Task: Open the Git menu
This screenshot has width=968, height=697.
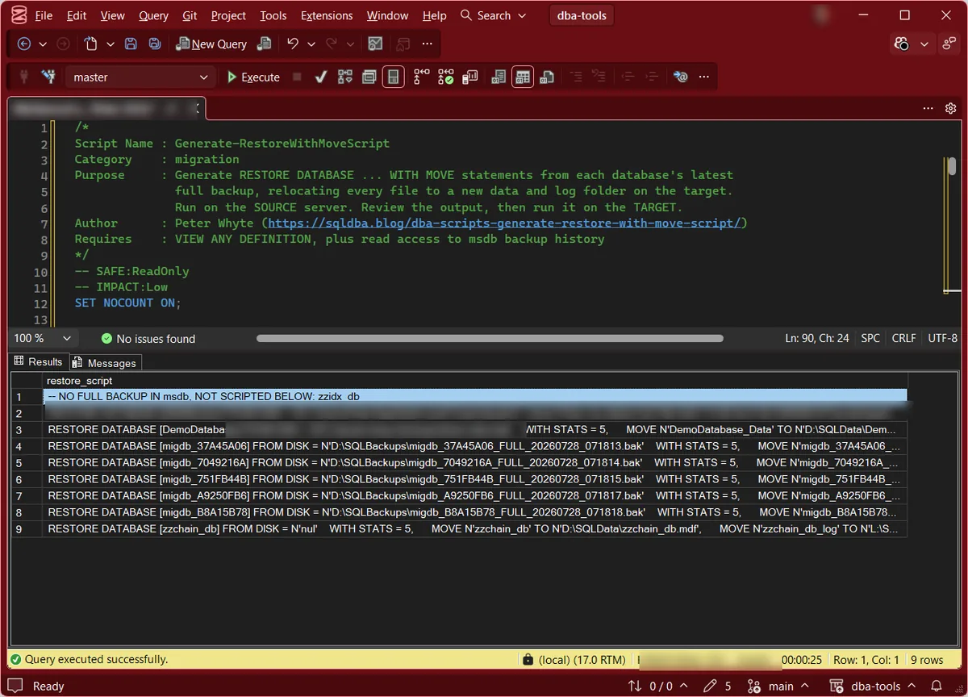Action: coord(190,15)
